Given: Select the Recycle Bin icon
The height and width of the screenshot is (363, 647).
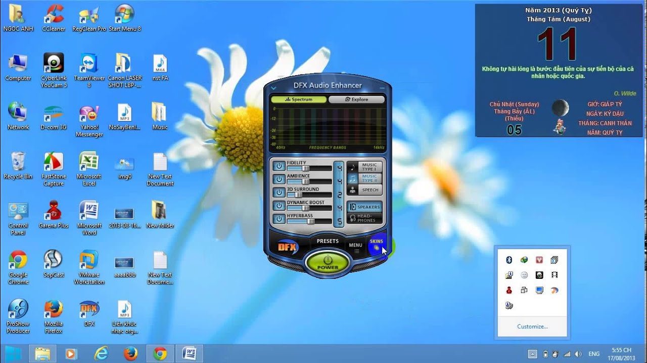Looking at the screenshot, I should pos(18,166).
